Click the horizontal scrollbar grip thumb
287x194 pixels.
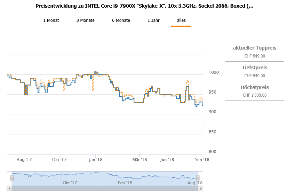click(x=105, y=188)
